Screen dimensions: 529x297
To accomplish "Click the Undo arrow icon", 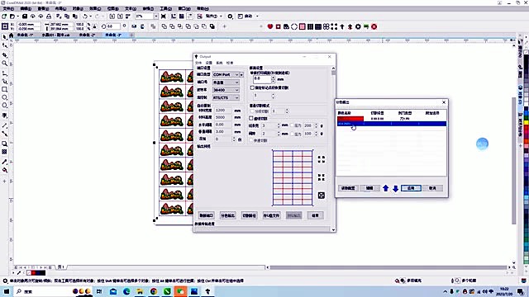I will [85, 16].
